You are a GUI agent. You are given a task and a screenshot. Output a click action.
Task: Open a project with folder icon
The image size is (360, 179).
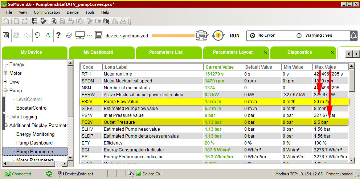25,21
